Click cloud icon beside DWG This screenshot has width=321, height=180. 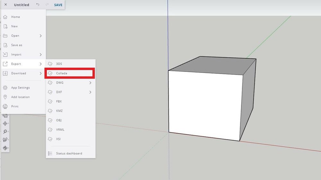coord(50,83)
